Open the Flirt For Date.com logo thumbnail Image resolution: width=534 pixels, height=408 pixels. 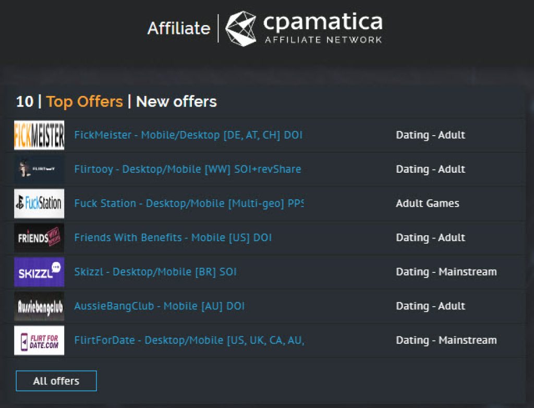coord(39,341)
